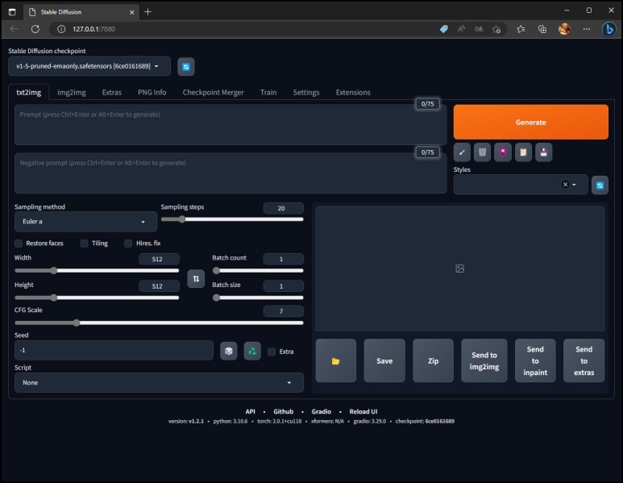623x483 pixels.
Task: Adjust the Sampling steps slider
Action: (x=232, y=219)
